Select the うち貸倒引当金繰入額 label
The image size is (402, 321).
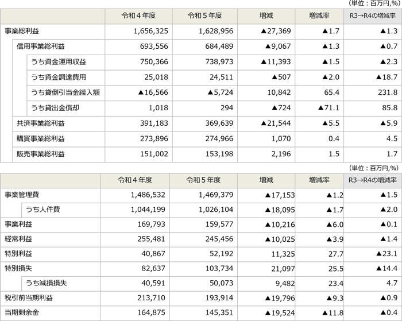pyautogui.click(x=65, y=92)
